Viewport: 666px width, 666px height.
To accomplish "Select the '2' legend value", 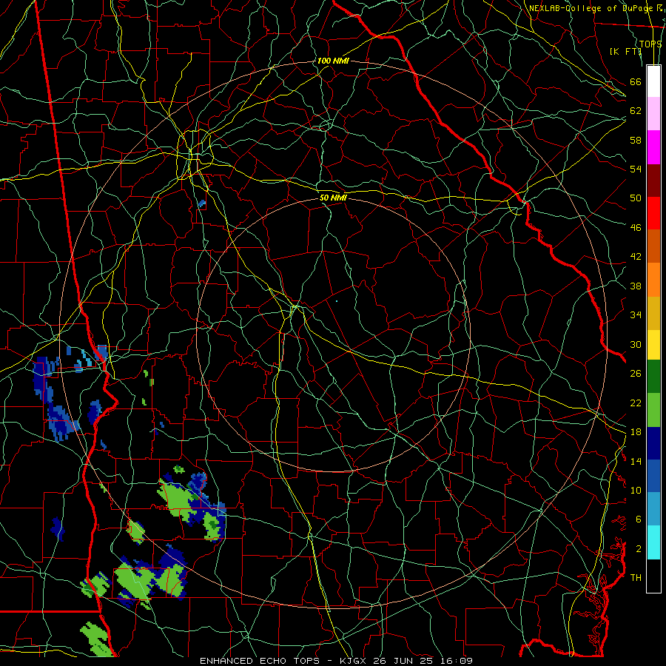I will (639, 549).
